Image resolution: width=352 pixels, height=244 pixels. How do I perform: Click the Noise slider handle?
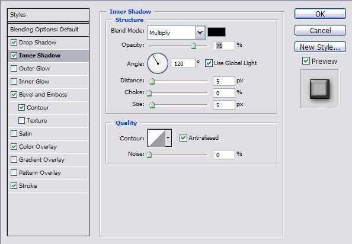[149, 155]
